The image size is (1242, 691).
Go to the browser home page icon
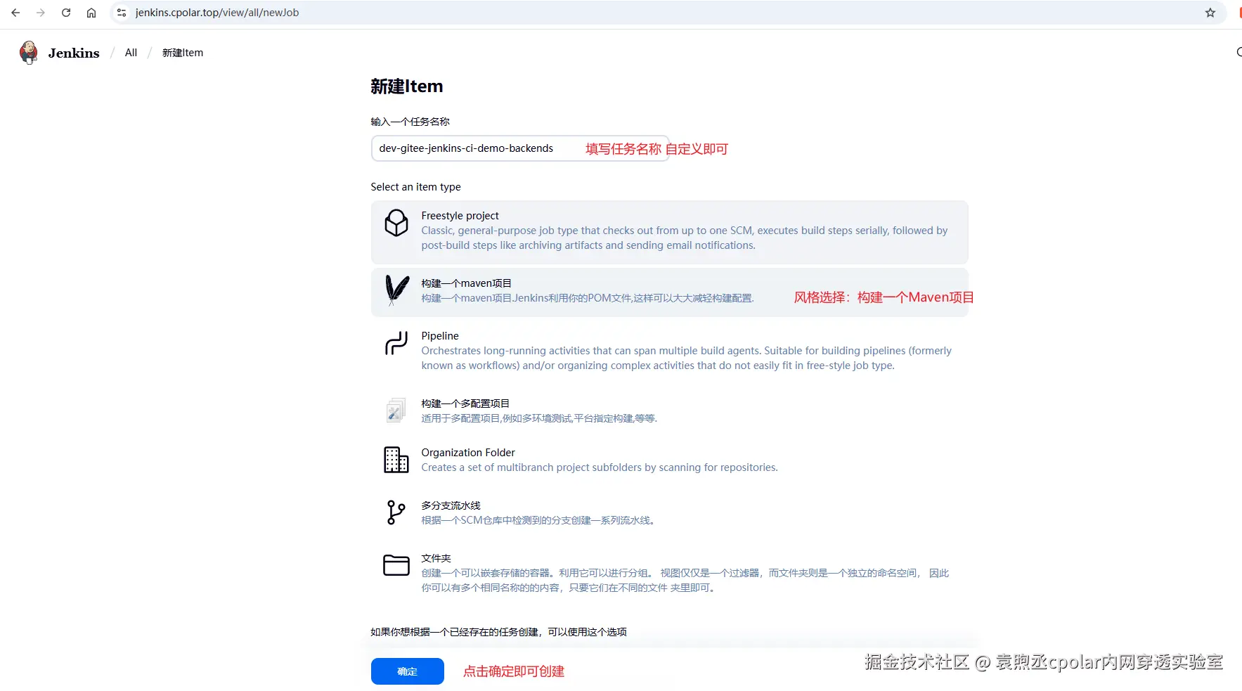91,13
